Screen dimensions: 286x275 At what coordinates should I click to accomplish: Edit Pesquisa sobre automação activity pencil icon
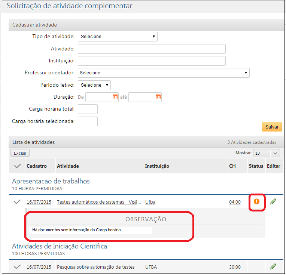click(x=273, y=266)
